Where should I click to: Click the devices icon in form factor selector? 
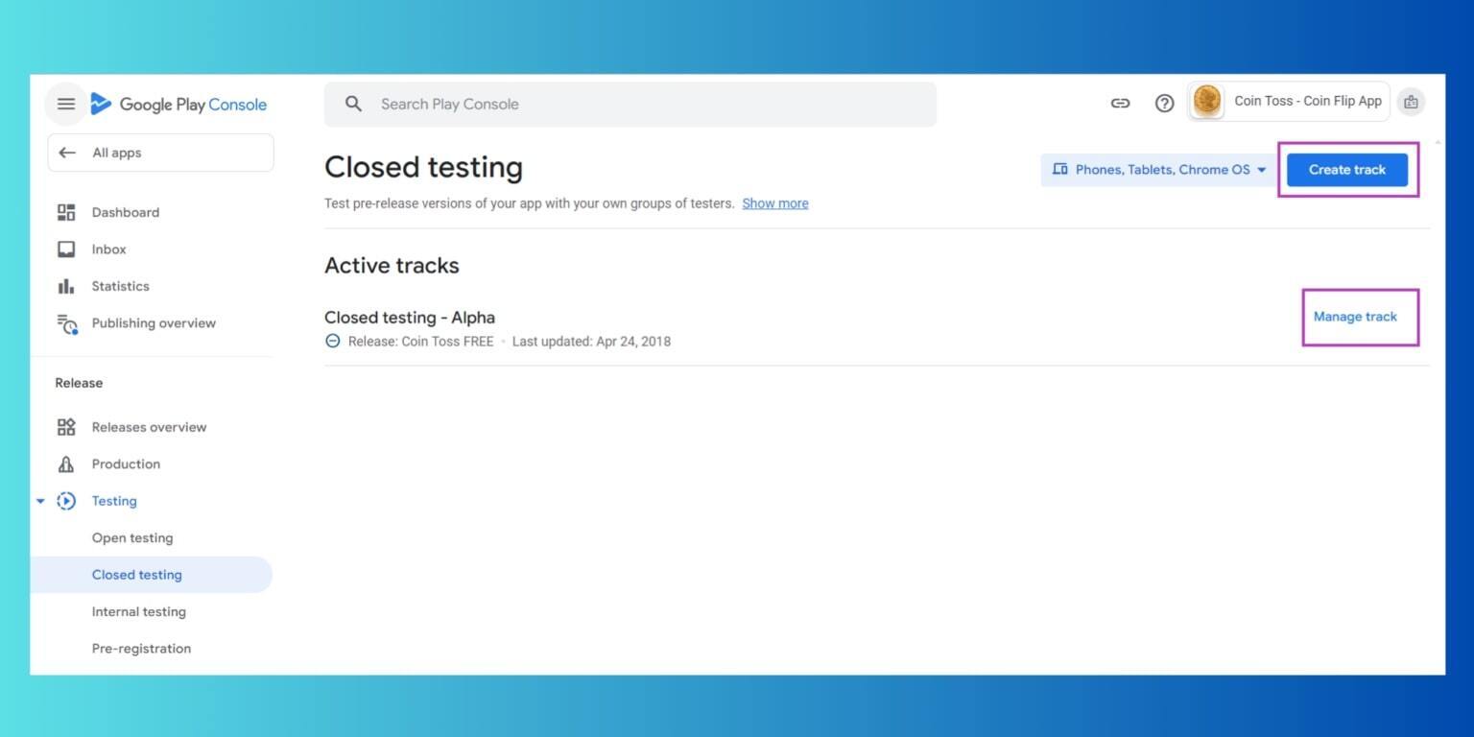click(1059, 169)
